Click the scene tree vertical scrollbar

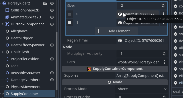57,61
